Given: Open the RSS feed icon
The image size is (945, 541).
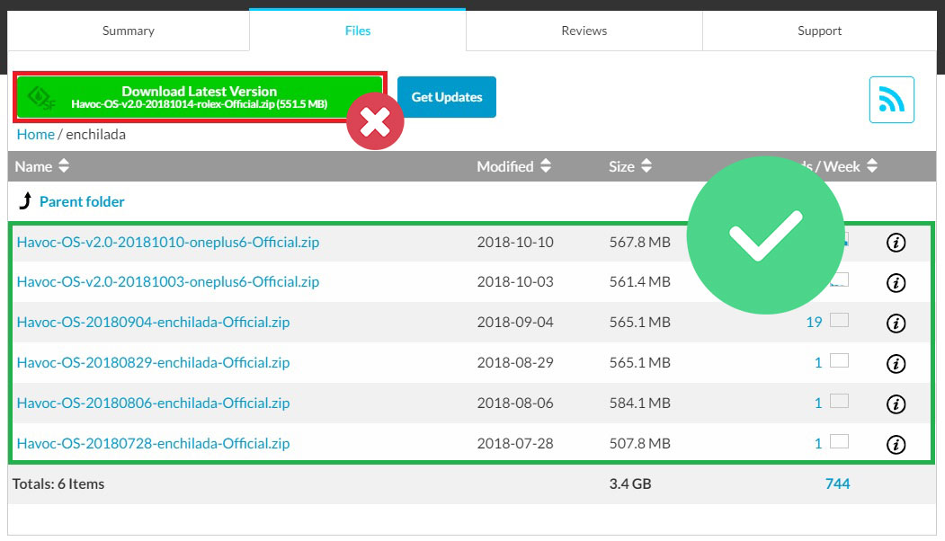Looking at the screenshot, I should (x=891, y=100).
